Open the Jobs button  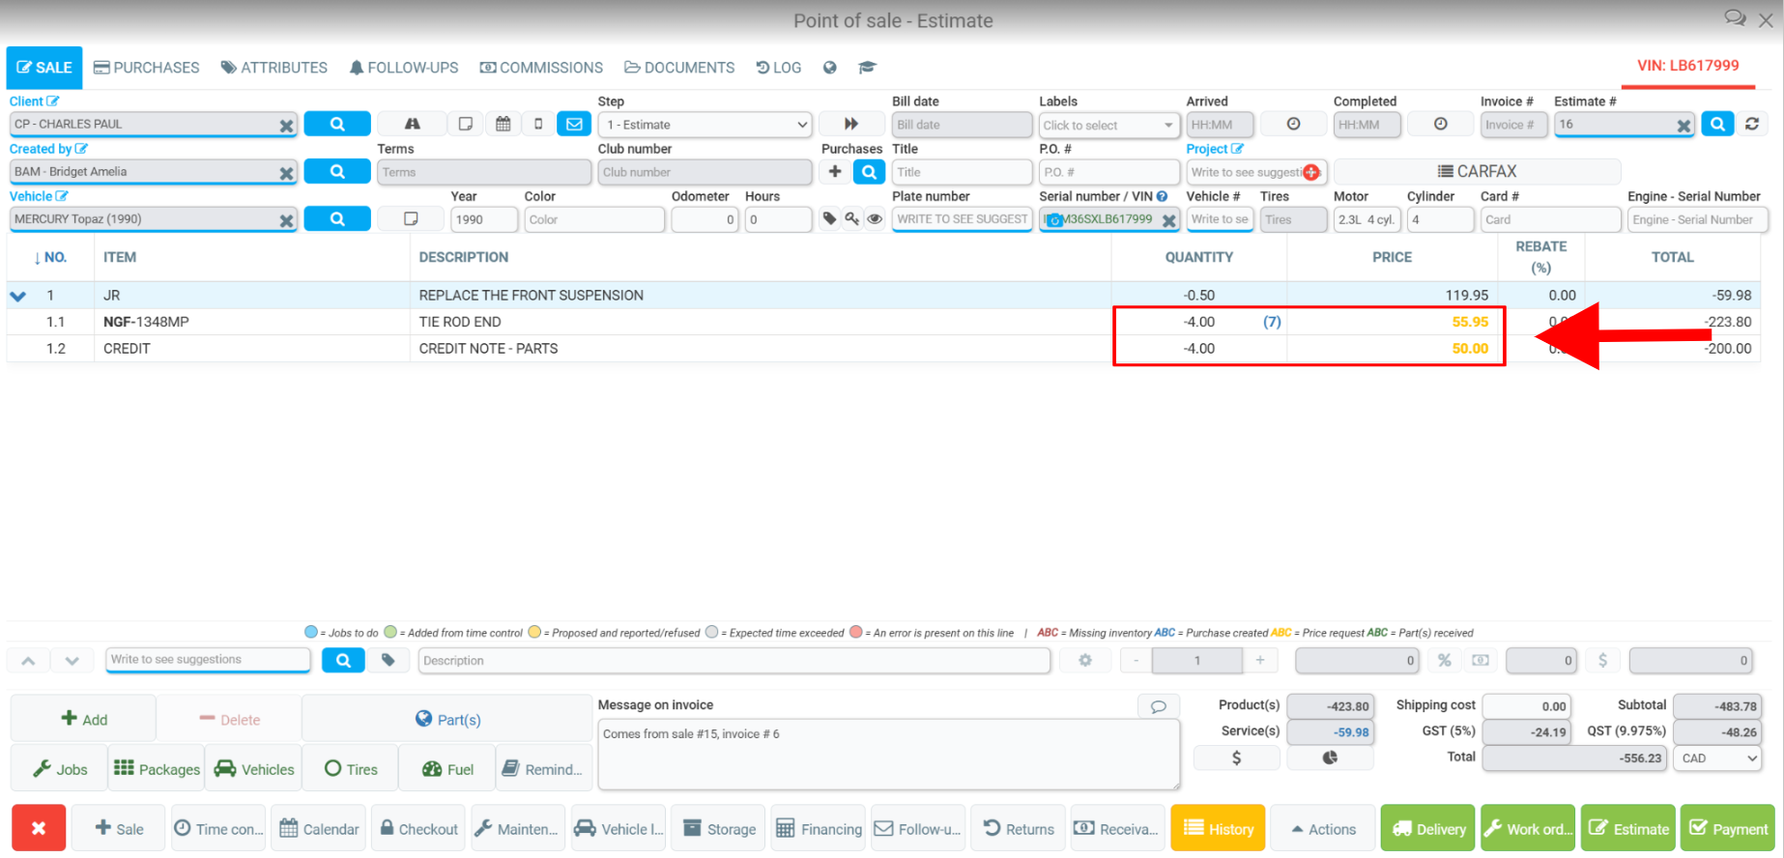pos(59,768)
